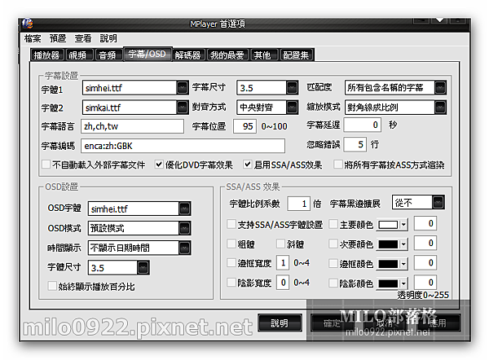The image size is (489, 360).
Task: Open the OSD 字體尺寸 dropdown
Action: [x=143, y=267]
